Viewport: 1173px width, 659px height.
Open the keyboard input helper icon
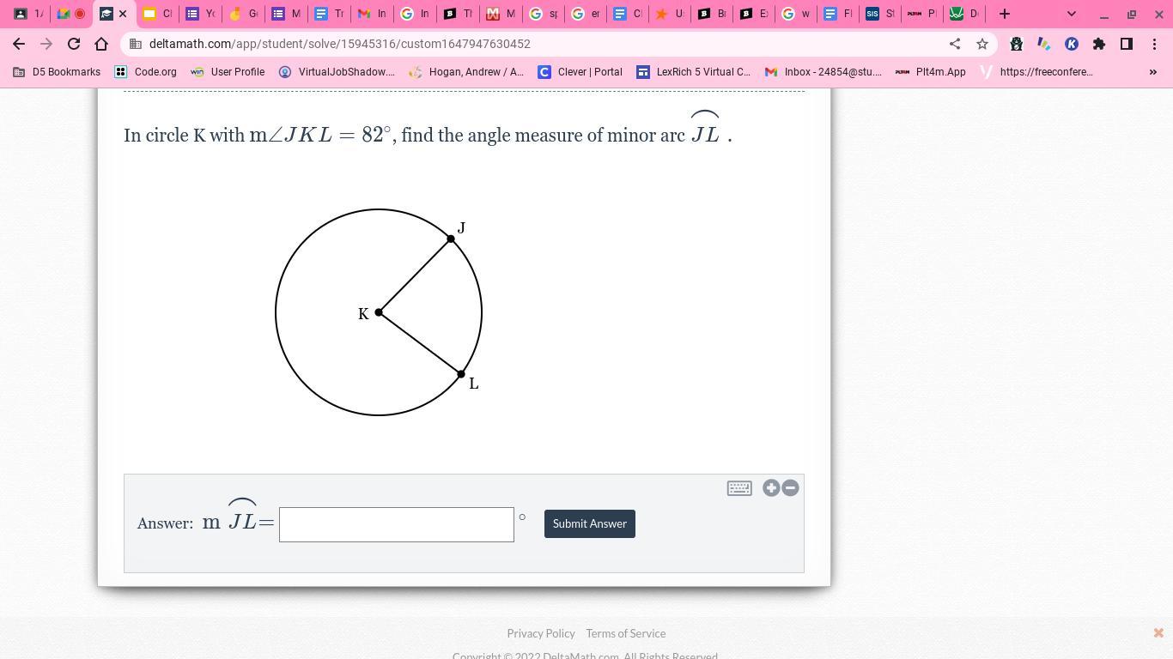coord(739,488)
